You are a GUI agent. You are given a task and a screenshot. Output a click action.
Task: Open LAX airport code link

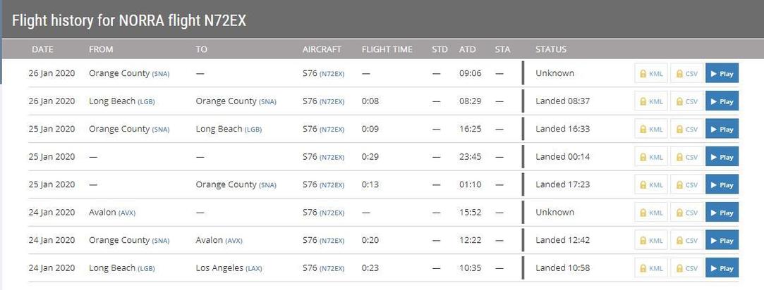(x=253, y=269)
